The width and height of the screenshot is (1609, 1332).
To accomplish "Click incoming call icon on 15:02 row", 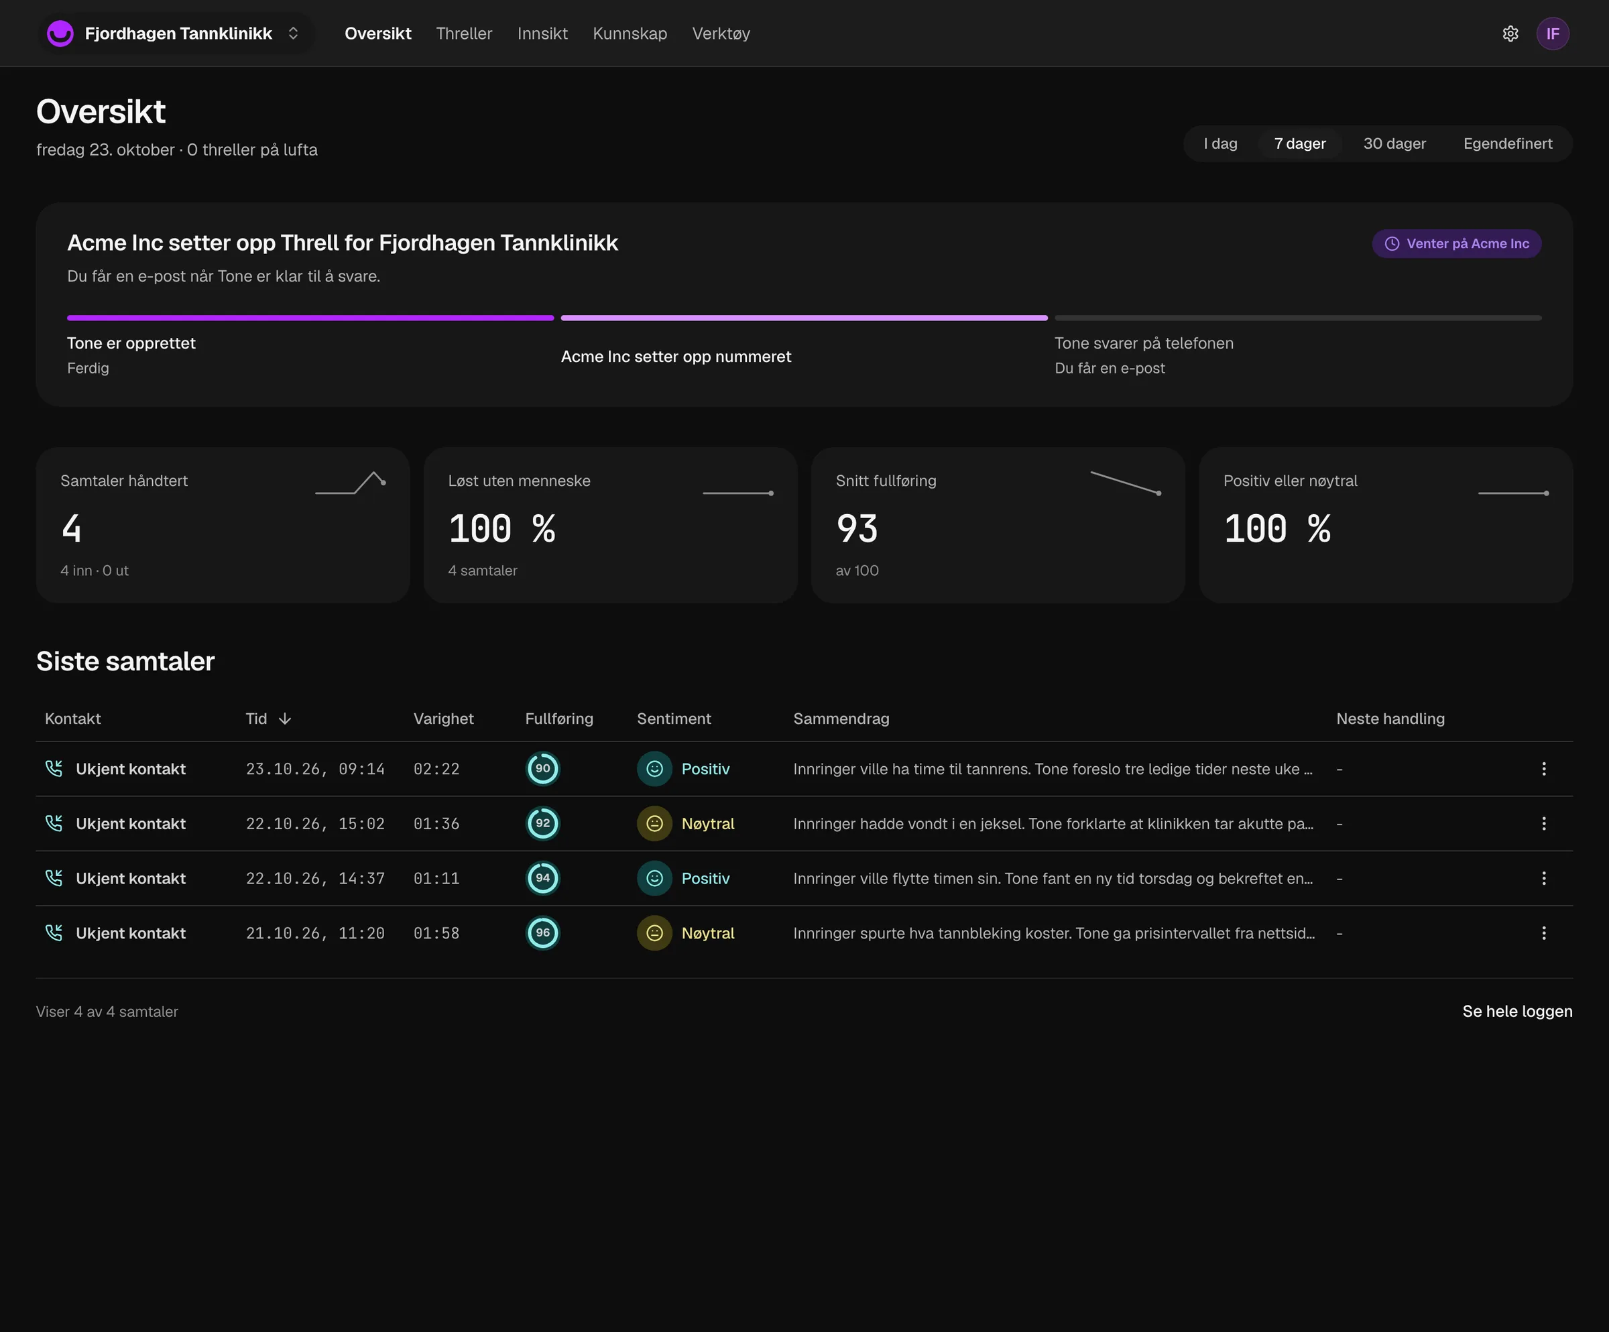I will click(54, 823).
